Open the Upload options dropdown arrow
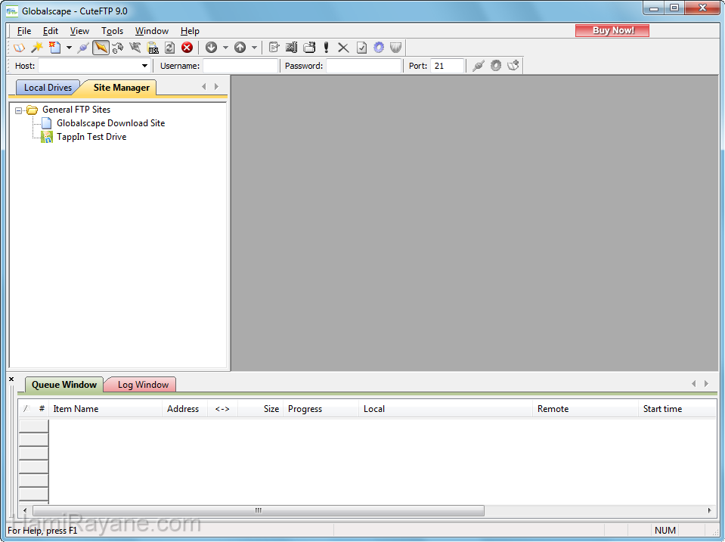Viewport: 725px width, 542px height. tap(254, 47)
